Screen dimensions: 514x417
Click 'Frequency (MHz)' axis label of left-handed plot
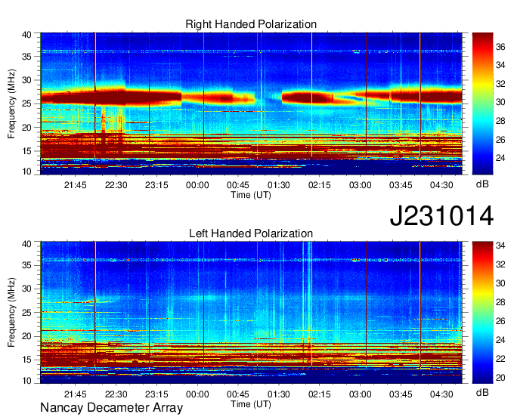click(x=11, y=313)
